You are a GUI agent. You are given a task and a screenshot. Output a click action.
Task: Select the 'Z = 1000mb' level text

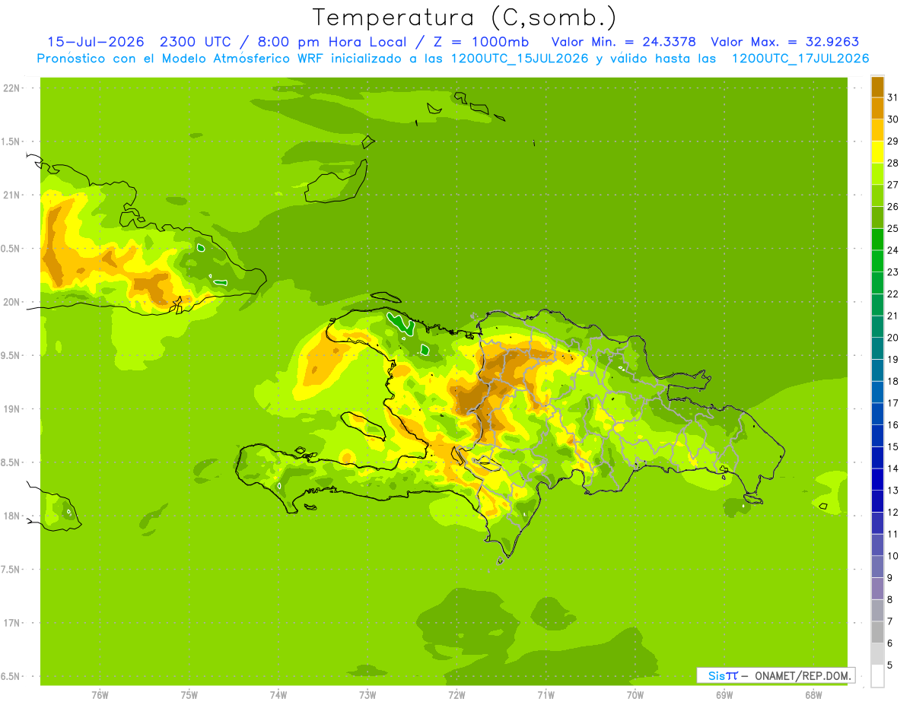[481, 42]
